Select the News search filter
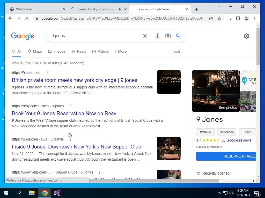The image size is (265, 198). pos(79,52)
